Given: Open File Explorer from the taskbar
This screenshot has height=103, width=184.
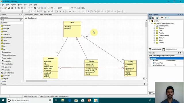Looking at the screenshot, I should [63, 100].
